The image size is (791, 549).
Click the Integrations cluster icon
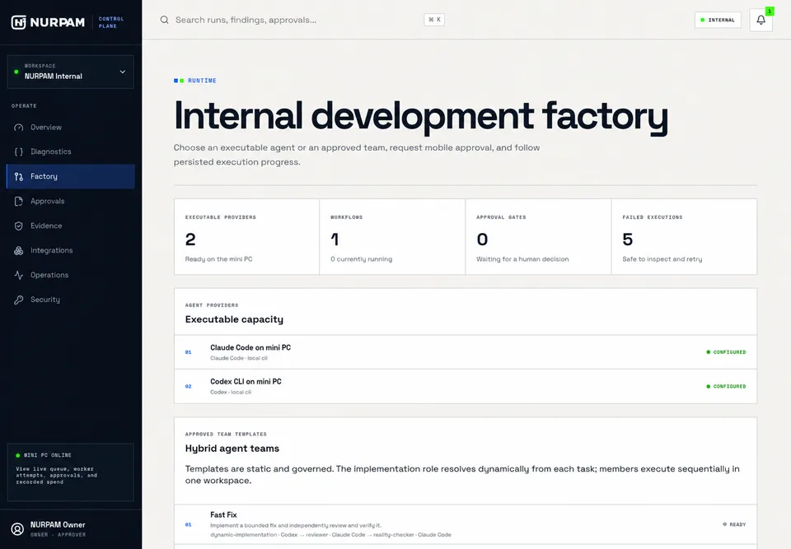(x=19, y=250)
